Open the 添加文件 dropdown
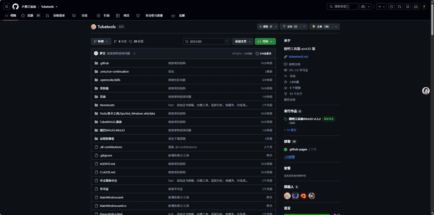This screenshot has width=434, height=215. coord(243,41)
